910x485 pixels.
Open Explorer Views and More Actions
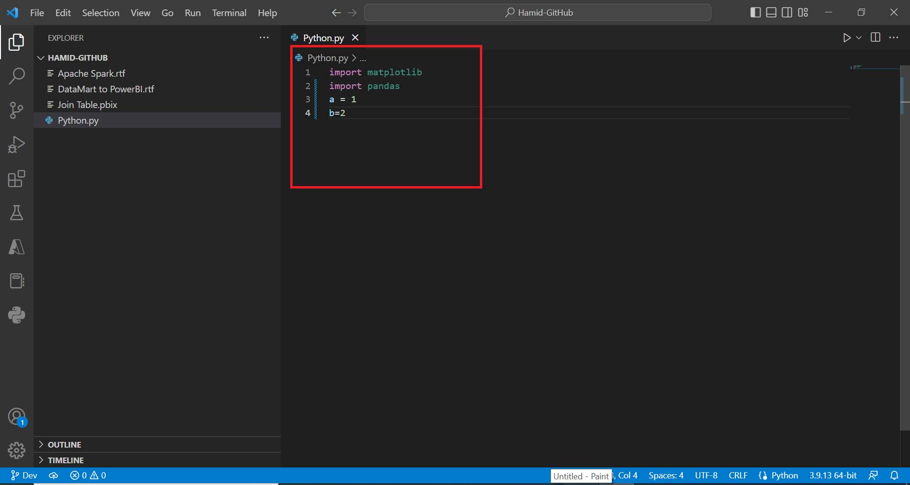(264, 37)
